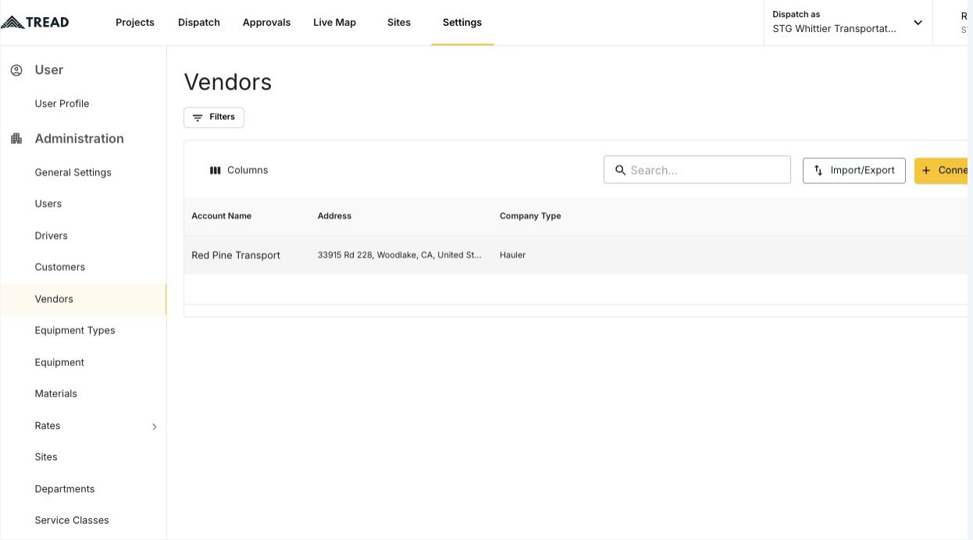The height and width of the screenshot is (540, 973).
Task: Click the Company Type column header
Action: click(530, 216)
